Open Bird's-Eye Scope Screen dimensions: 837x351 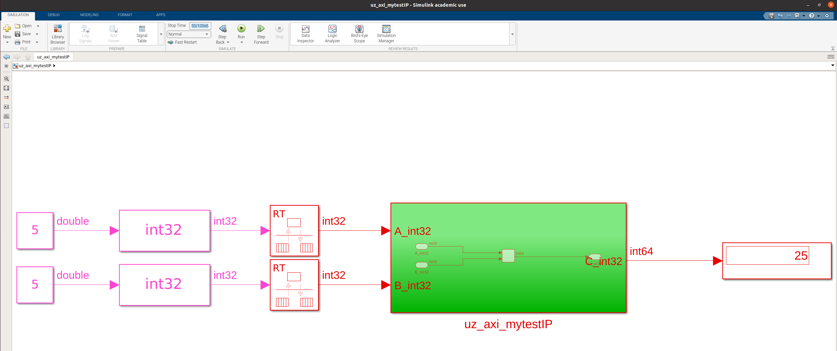tap(359, 34)
